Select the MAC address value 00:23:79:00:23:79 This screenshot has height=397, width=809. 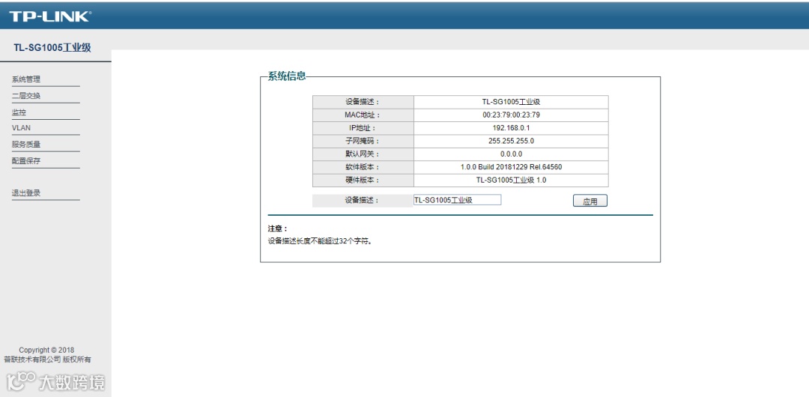[x=511, y=115]
